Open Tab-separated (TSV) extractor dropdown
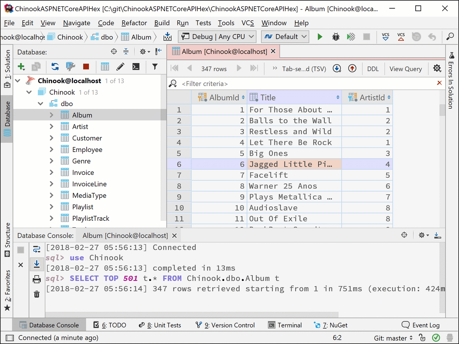 tap(304, 69)
